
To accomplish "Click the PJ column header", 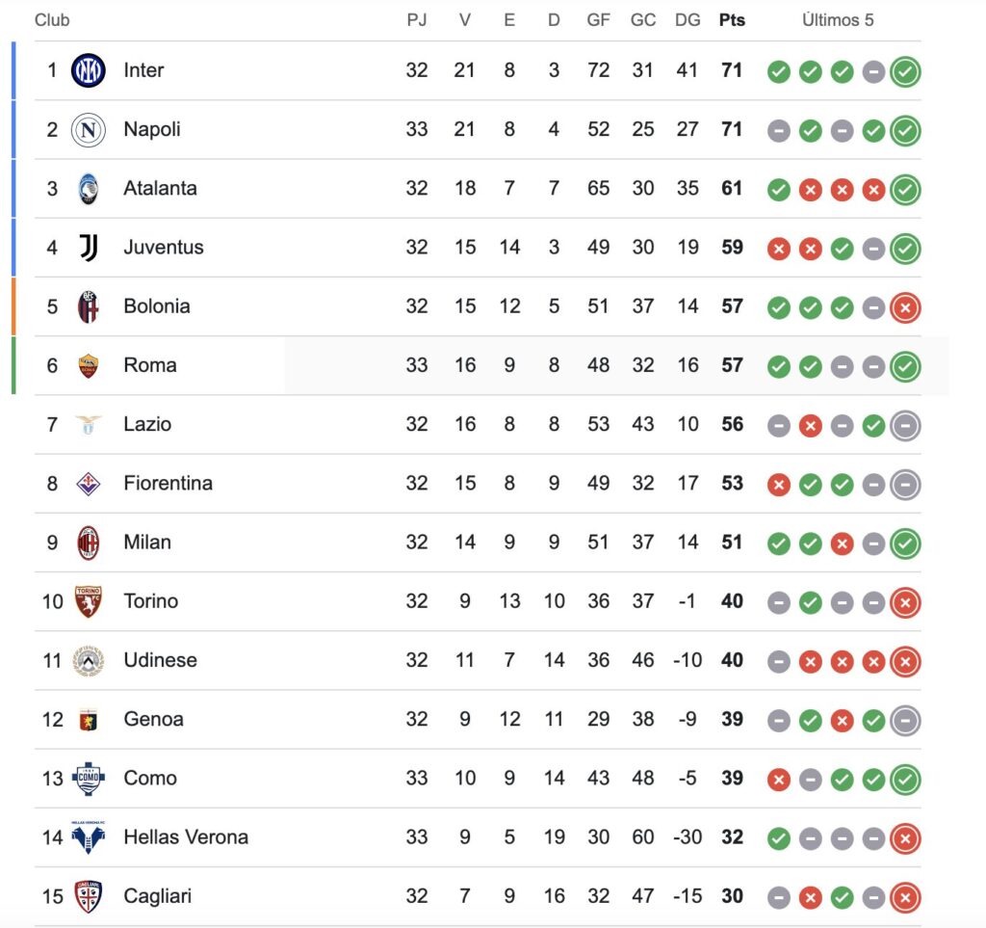I will [x=416, y=20].
